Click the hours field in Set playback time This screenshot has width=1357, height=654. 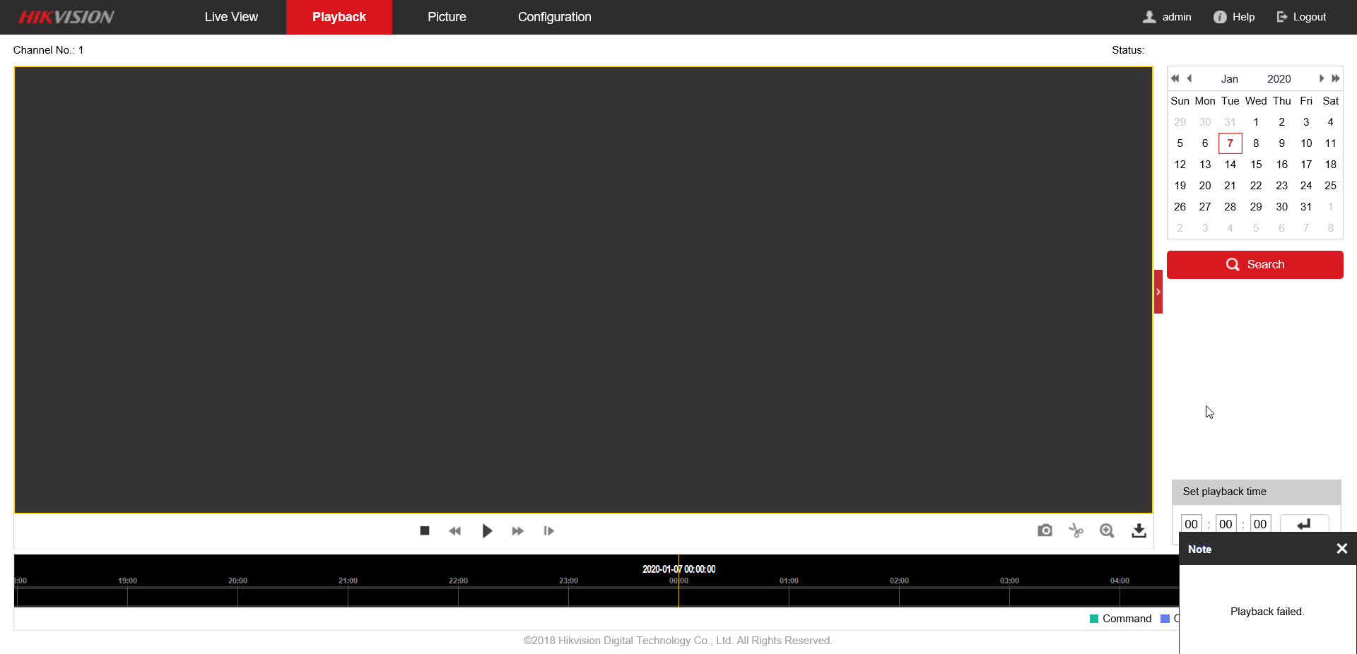1191,523
